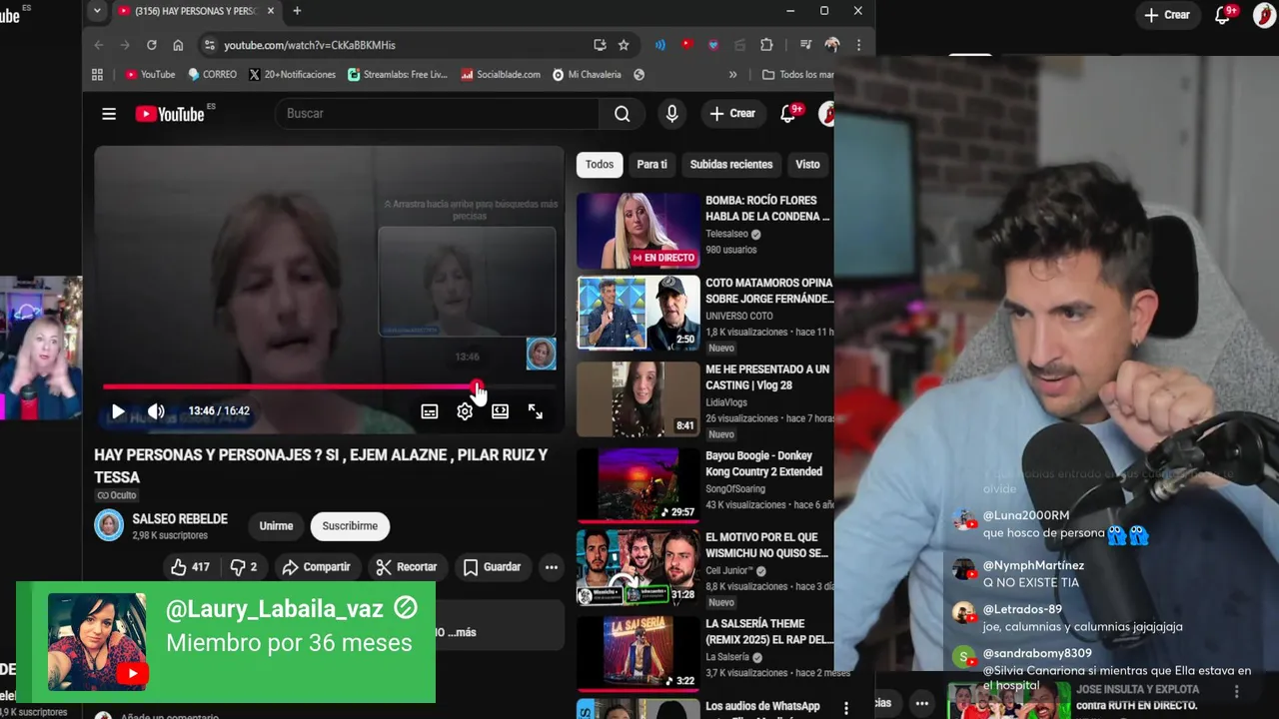Open the 20+Notificaciones X bookmark
1279x719 pixels.
pos(292,75)
